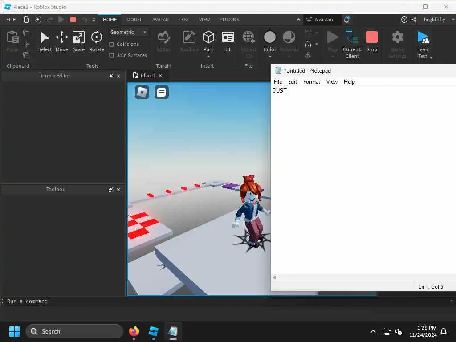Activate the Move tool
This screenshot has width=456, height=342.
click(61, 42)
